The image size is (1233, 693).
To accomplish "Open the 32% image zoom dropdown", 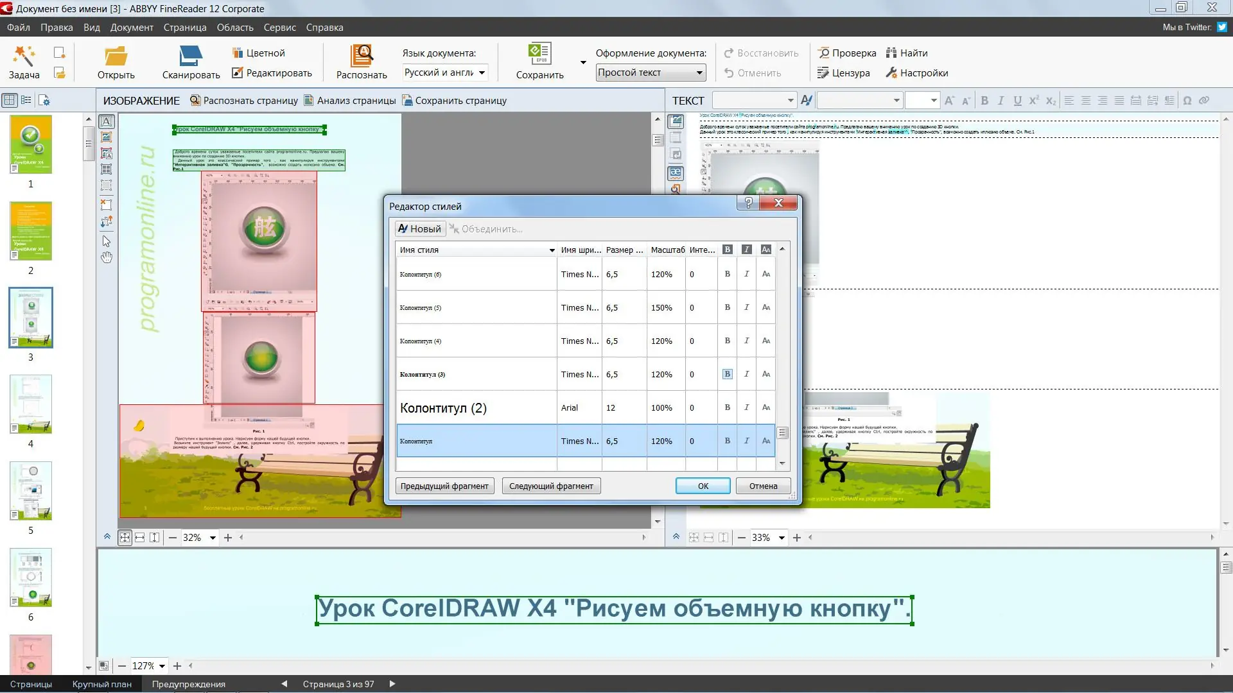I will pos(213,538).
